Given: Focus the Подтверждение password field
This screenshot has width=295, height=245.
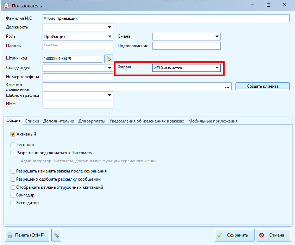Looking at the screenshot, I should (187, 46).
